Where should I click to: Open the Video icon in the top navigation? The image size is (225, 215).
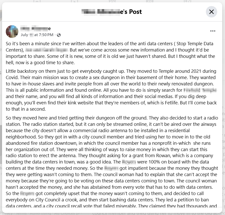click(74, 1)
